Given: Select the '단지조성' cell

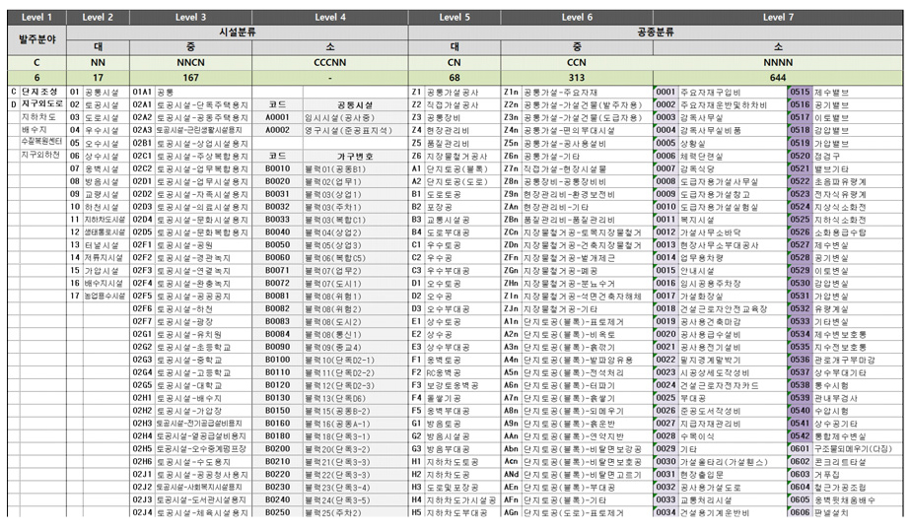Looking at the screenshot, I should [x=43, y=92].
